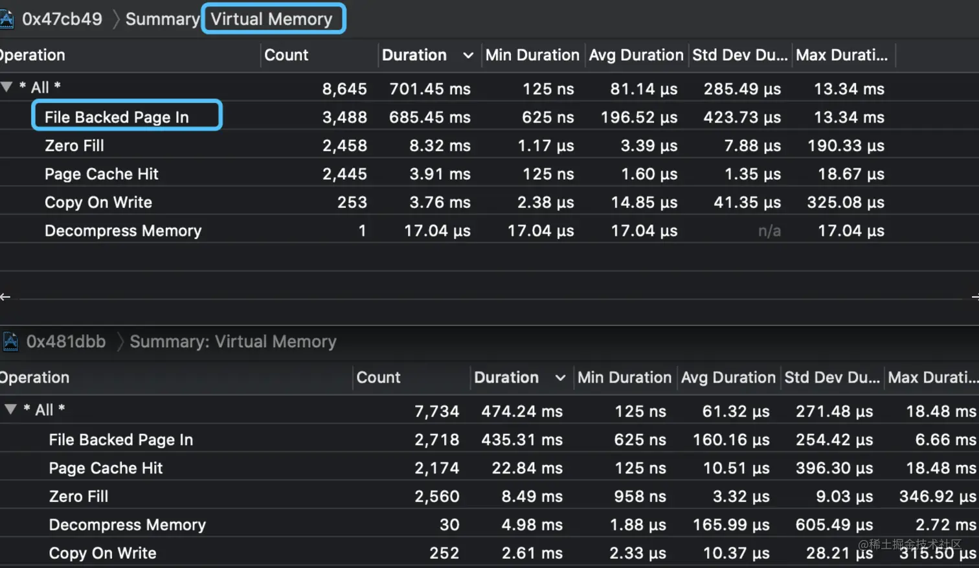Viewport: 979px width, 568px height.
Task: Open Summary: Virtual Memory breadcrumb in lower panel
Action: coord(233,341)
